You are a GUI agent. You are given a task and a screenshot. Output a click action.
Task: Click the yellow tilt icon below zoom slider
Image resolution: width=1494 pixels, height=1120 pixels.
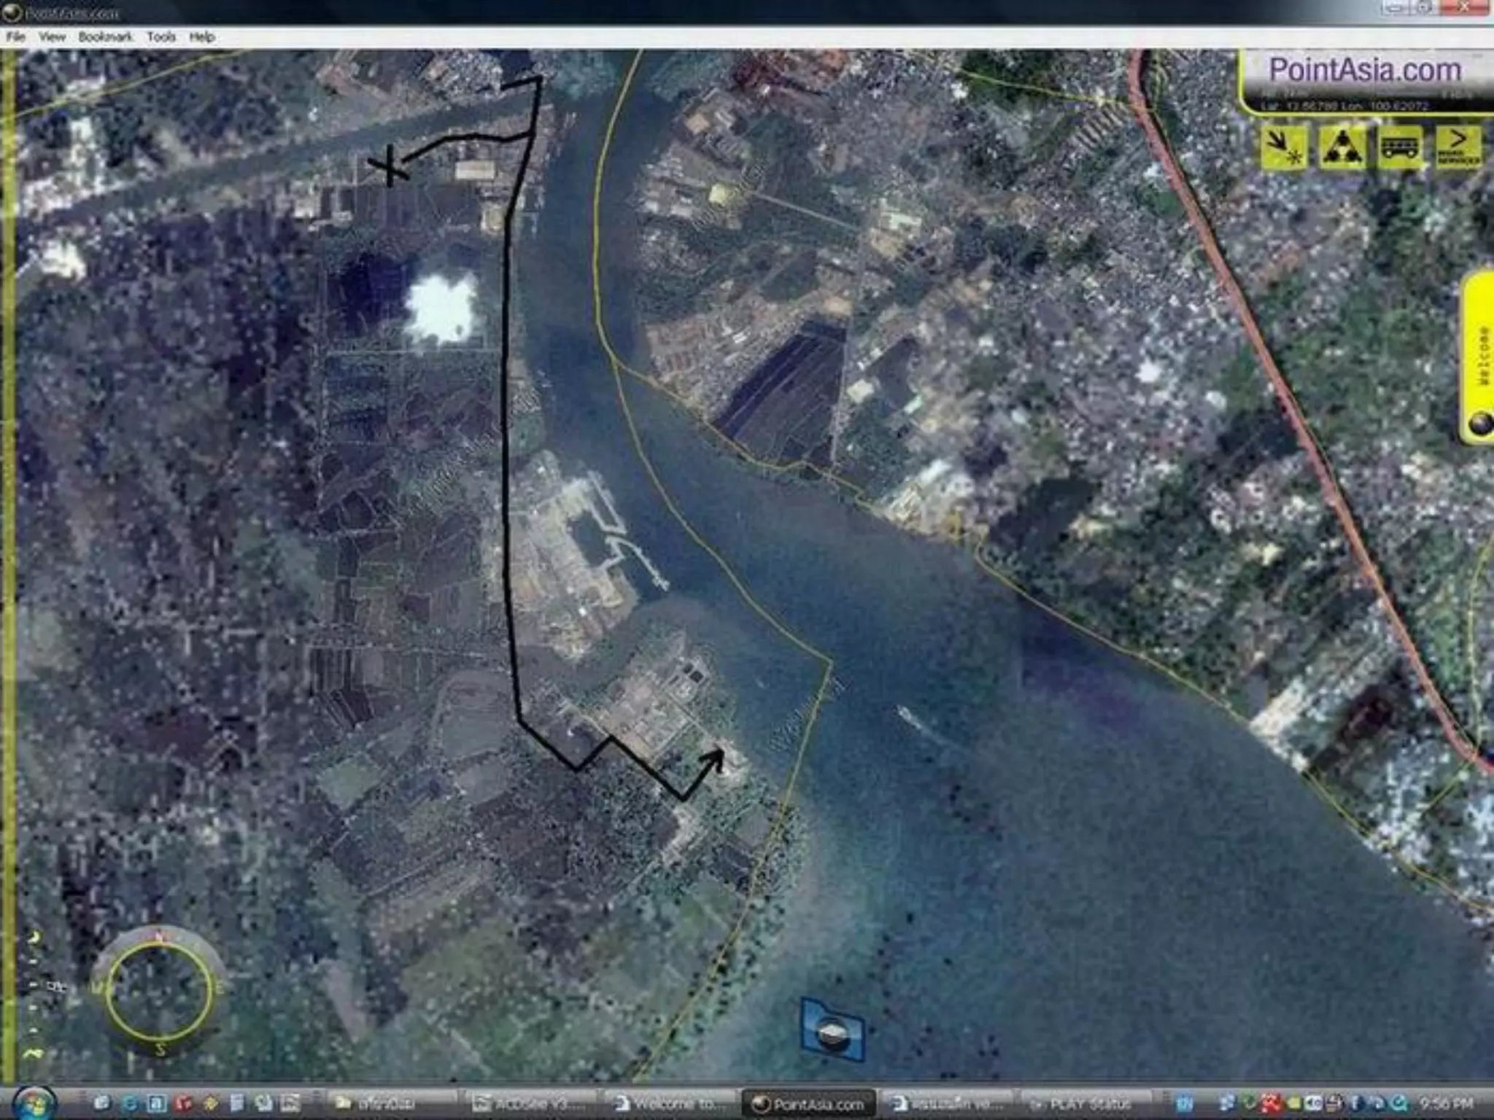[x=33, y=1054]
